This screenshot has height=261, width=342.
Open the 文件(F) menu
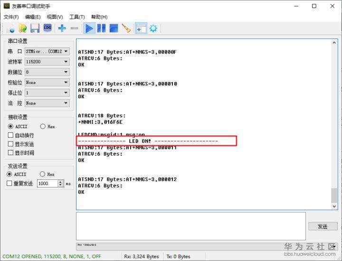11,17
